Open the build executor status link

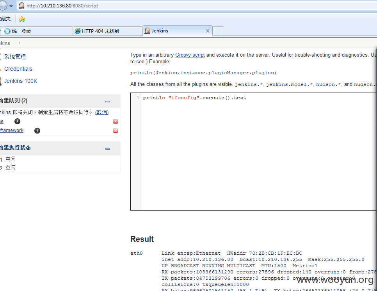click(15, 147)
